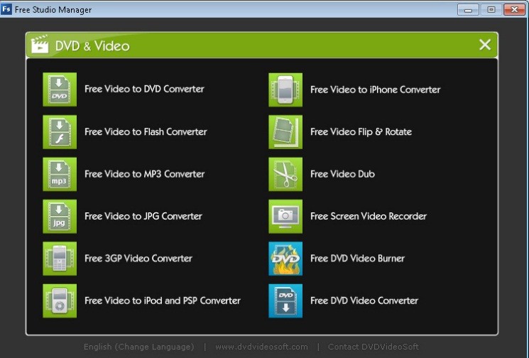Click Free Video to MP3 Converter label

(145, 174)
